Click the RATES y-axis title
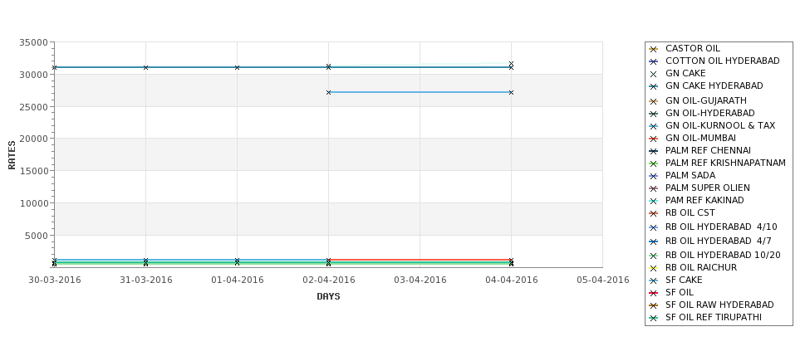This screenshot has height=356, width=810. (x=12, y=155)
